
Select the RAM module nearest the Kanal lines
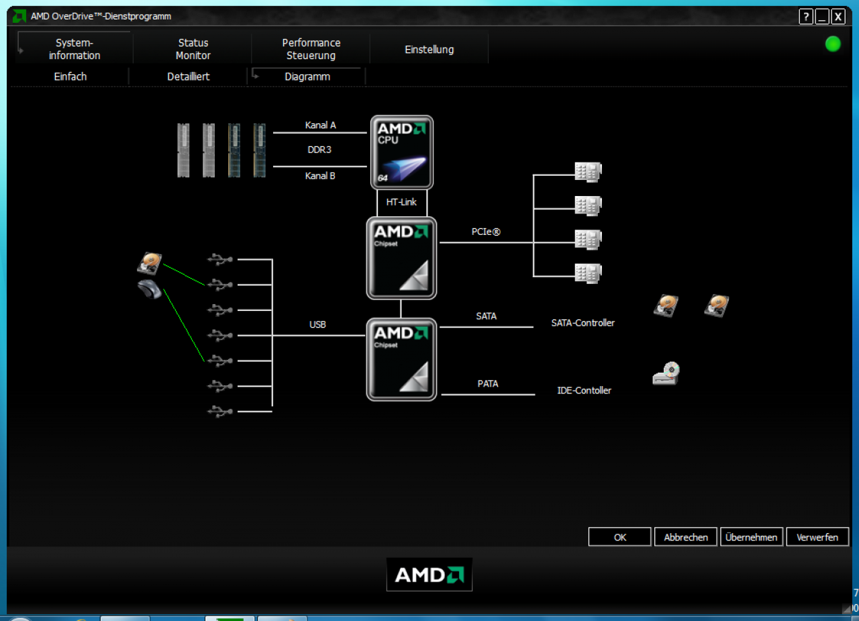click(260, 150)
